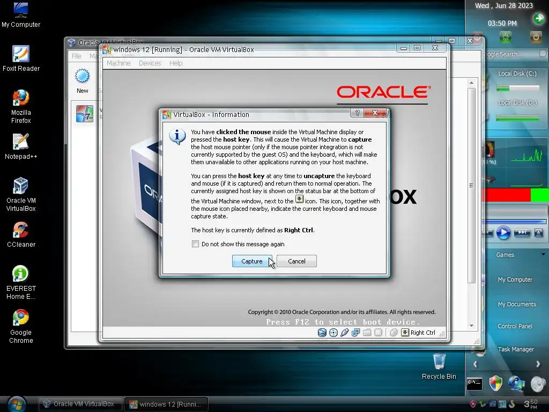Click the Windows security shield icon in the sidebar
The image size is (549, 412).
(x=496, y=384)
